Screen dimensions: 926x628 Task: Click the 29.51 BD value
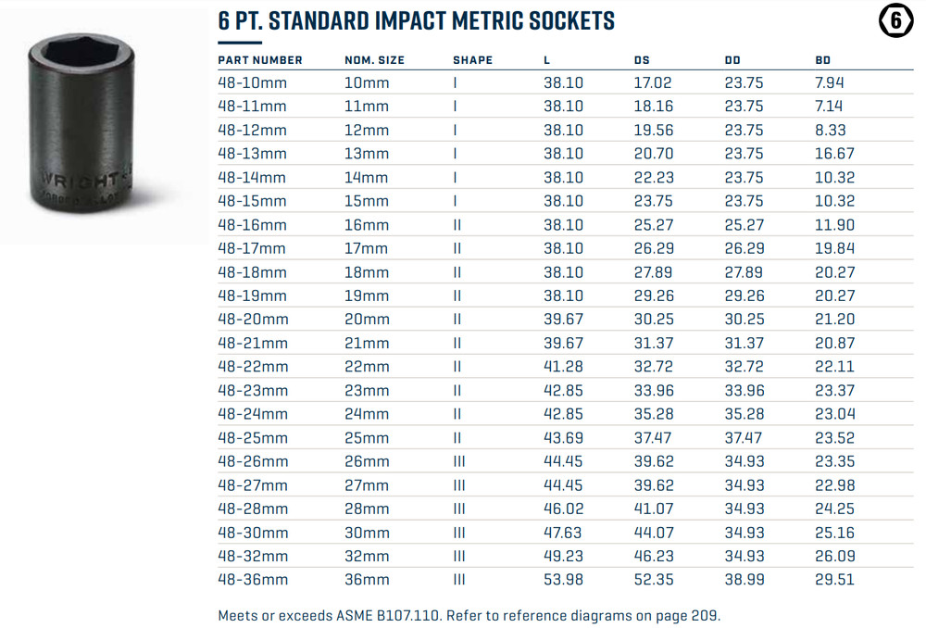[834, 581]
